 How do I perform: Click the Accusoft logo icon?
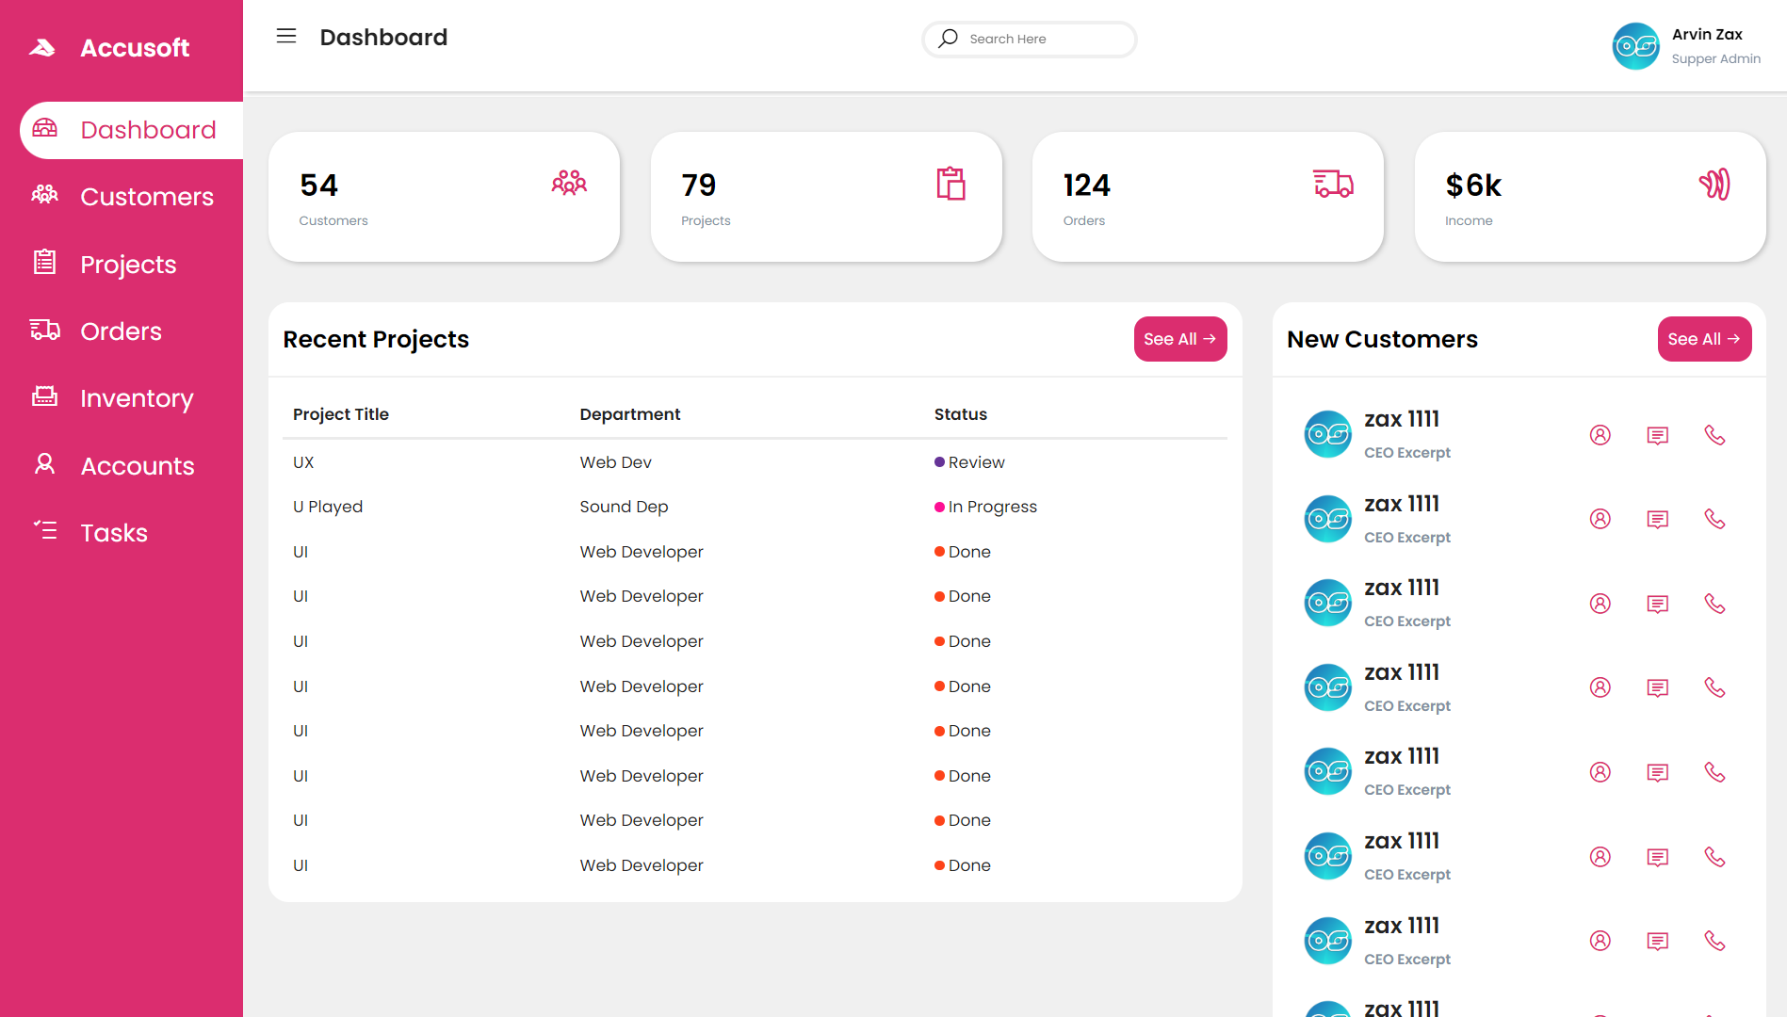click(x=42, y=48)
